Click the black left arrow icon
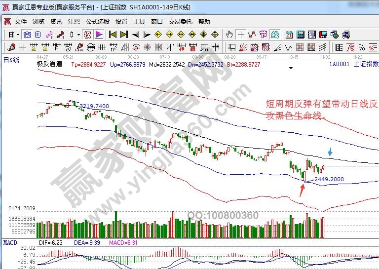The height and width of the screenshot is (269, 379). 135,35
